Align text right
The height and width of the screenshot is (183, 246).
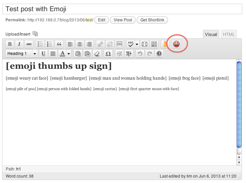89,44
